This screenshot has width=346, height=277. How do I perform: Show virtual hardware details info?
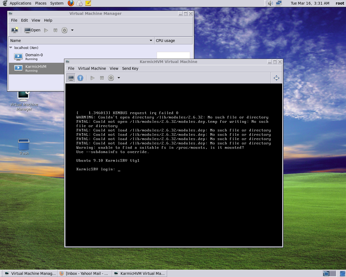pyautogui.click(x=80, y=78)
